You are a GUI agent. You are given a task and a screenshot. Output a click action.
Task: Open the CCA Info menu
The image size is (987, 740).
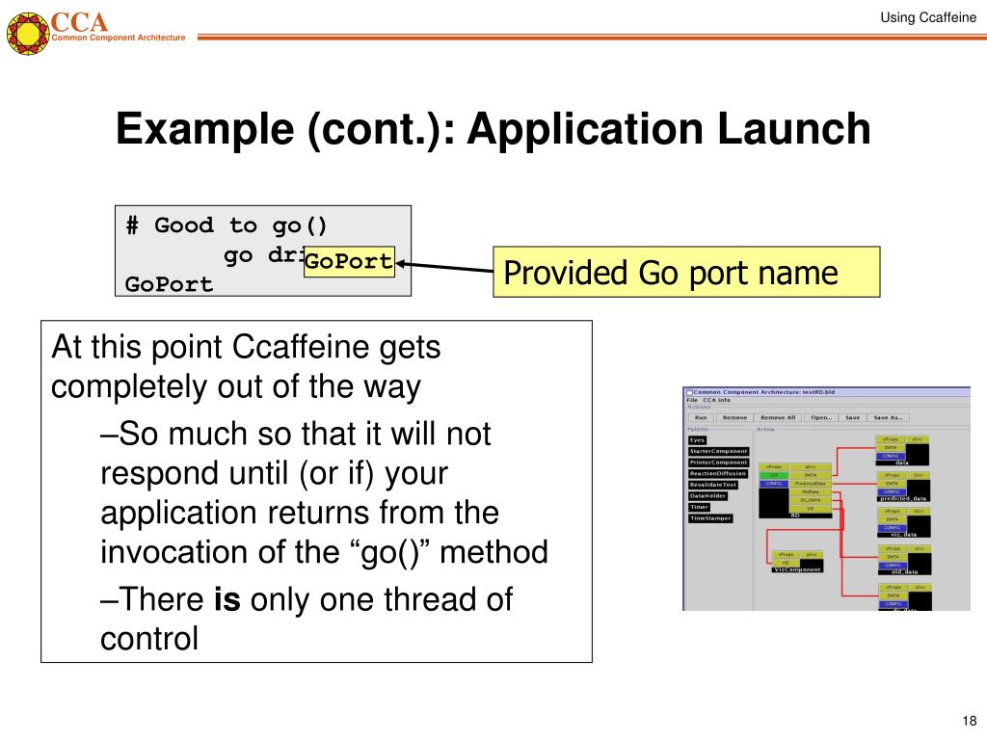716,400
